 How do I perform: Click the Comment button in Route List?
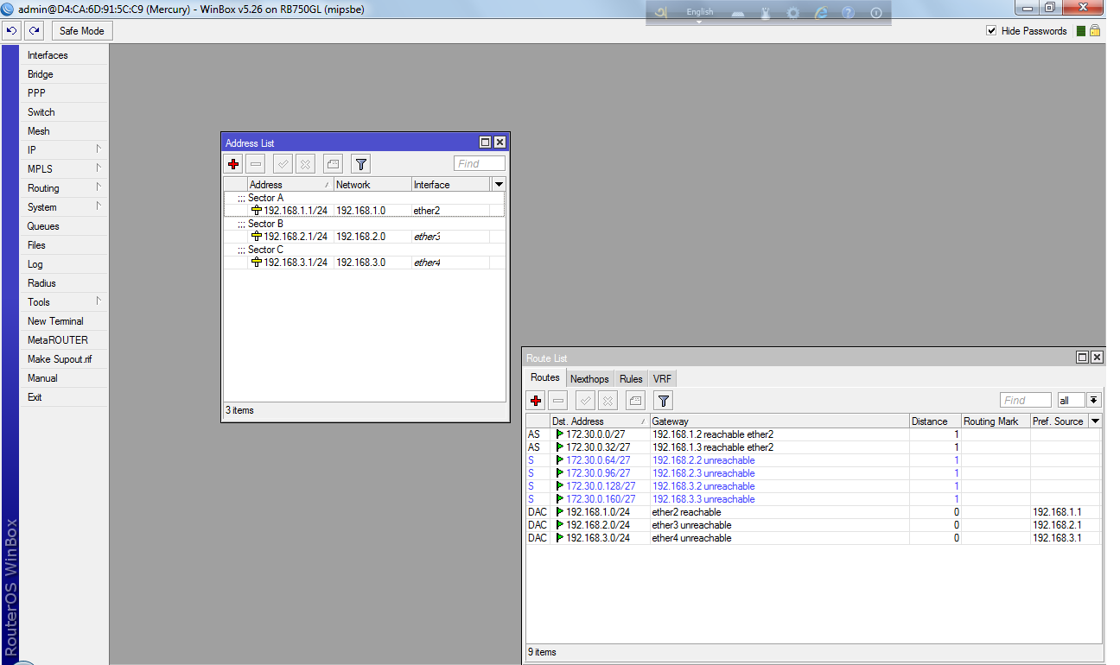pos(635,401)
